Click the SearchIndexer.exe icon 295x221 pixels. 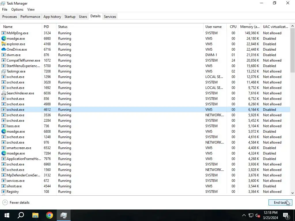pyautogui.click(x=3, y=93)
